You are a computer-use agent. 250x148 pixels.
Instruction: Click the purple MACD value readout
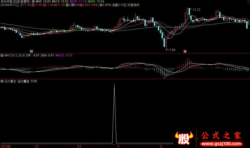point(64,55)
